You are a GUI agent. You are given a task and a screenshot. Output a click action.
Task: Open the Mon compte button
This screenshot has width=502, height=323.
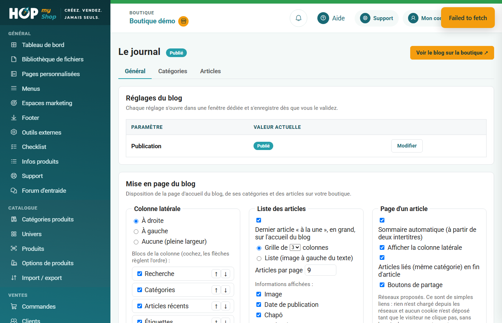coord(422,18)
